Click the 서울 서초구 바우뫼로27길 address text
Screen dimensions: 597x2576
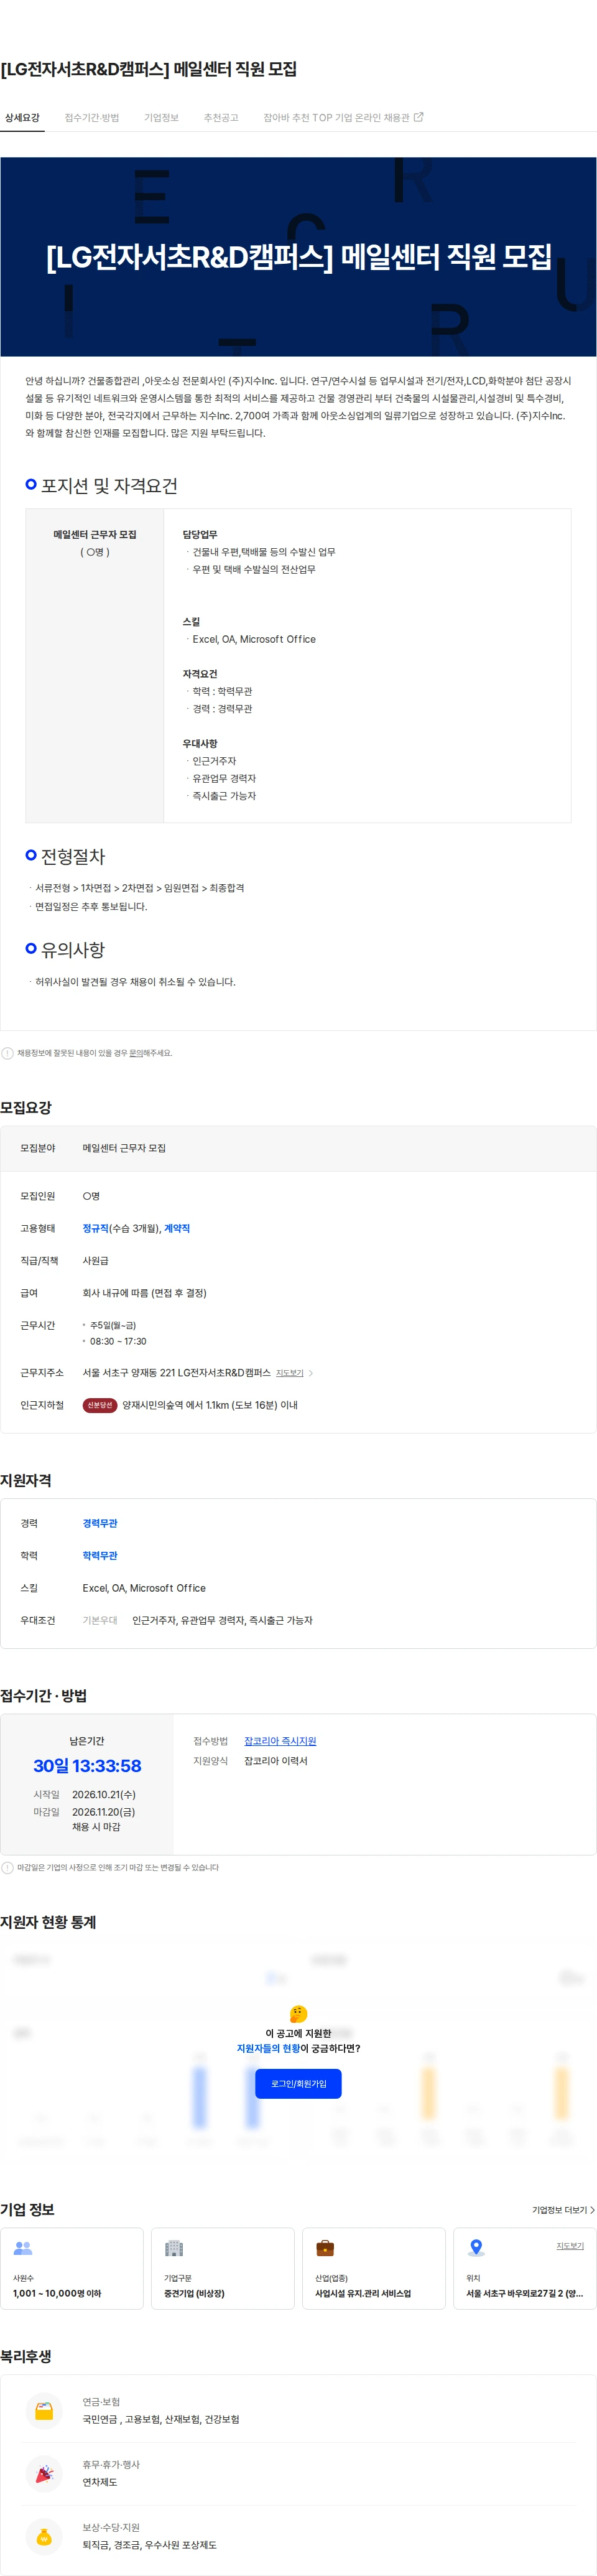pos(524,2294)
